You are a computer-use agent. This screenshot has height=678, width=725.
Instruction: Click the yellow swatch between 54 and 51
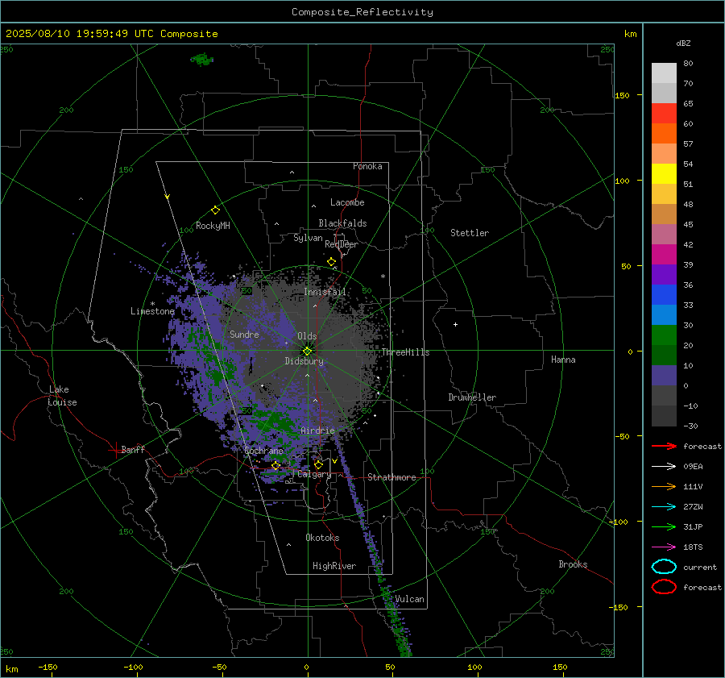coord(664,174)
